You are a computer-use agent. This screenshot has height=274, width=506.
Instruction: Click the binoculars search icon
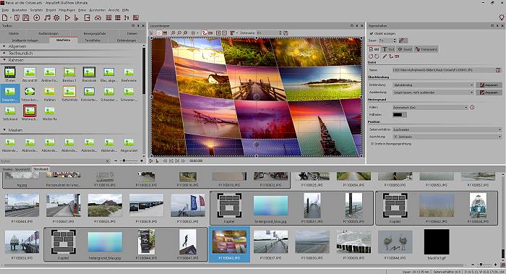[98, 18]
